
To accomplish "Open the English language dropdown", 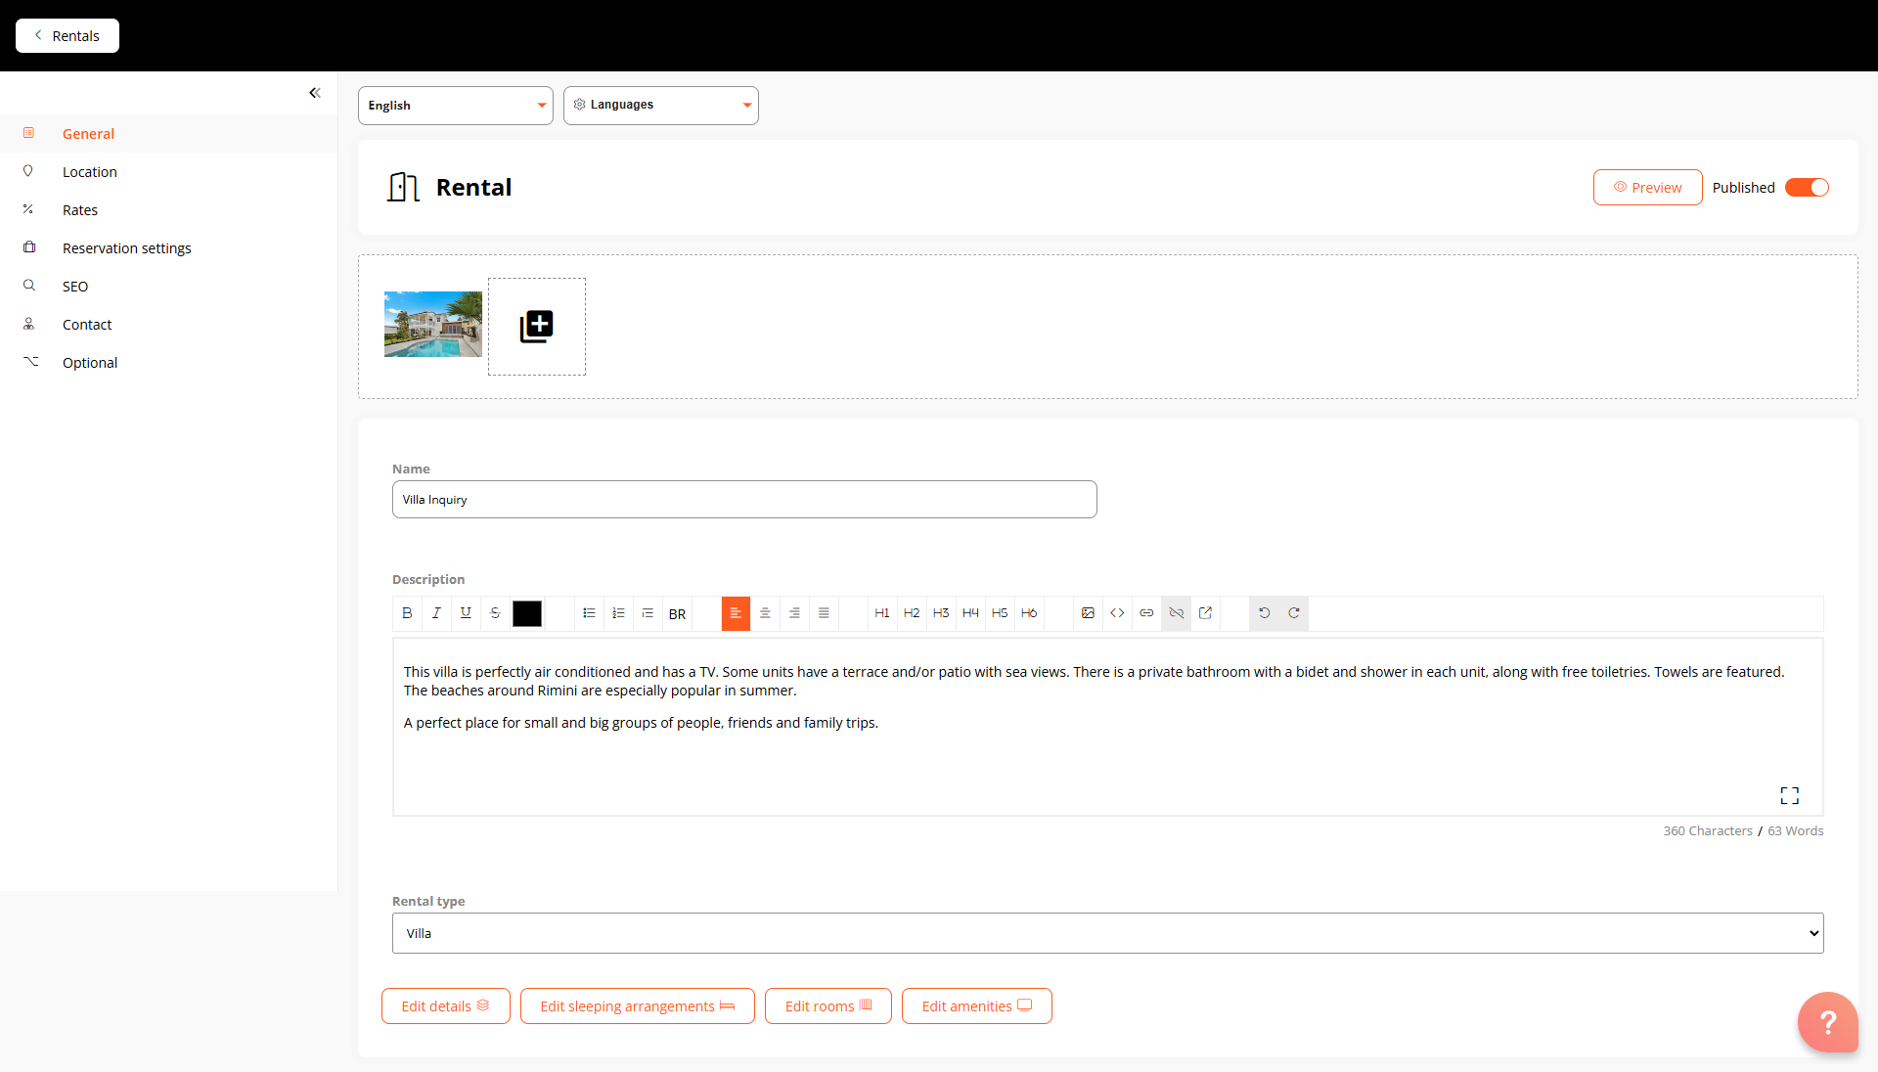I will point(456,106).
